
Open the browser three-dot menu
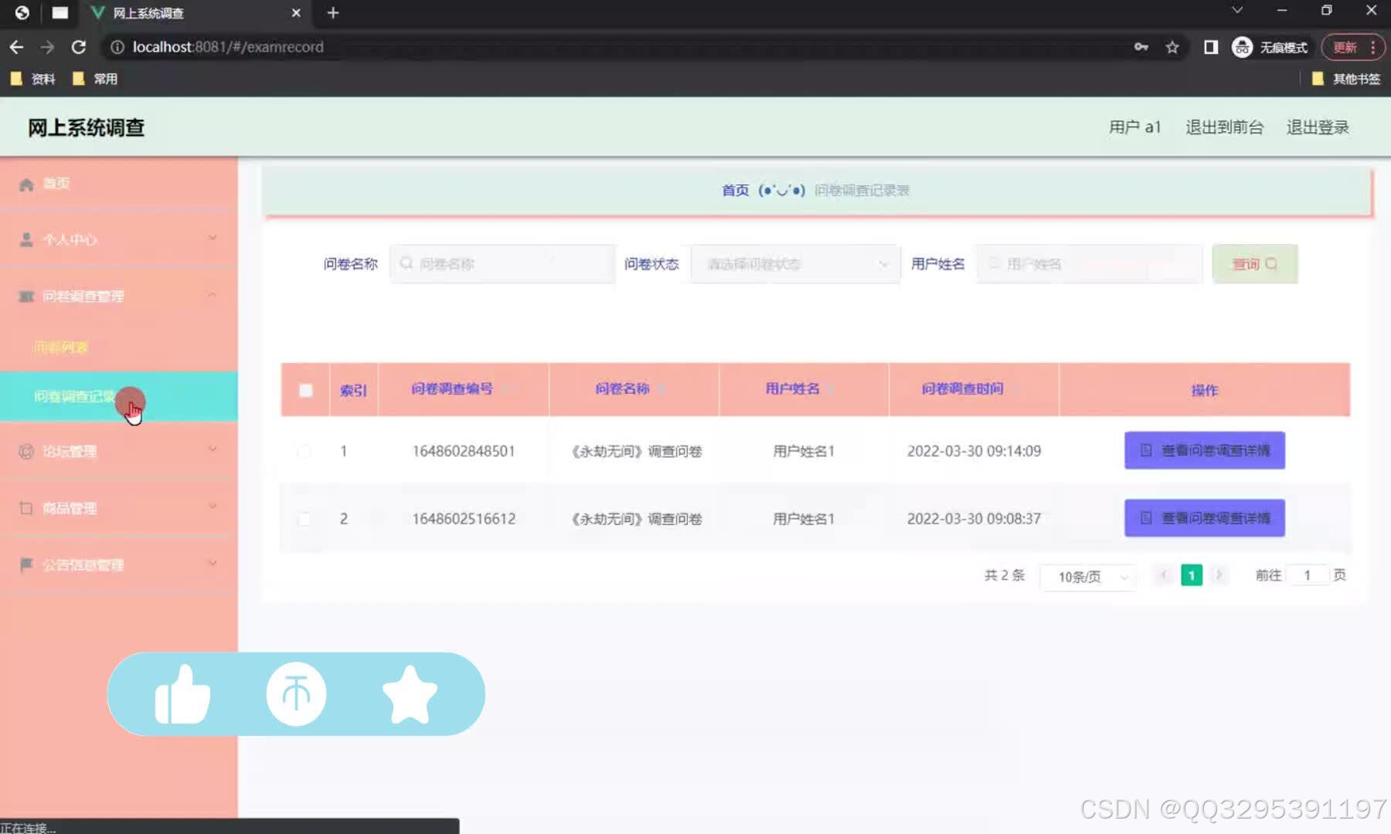point(1373,47)
